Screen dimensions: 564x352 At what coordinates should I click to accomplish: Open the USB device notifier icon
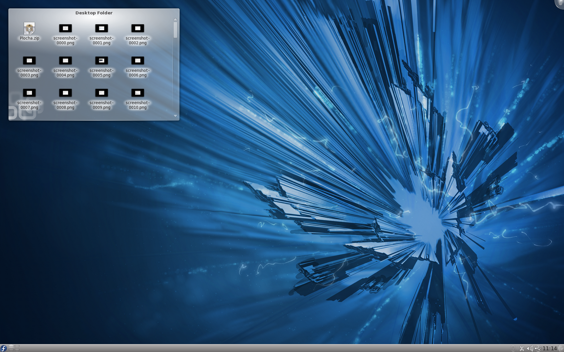pos(538,348)
